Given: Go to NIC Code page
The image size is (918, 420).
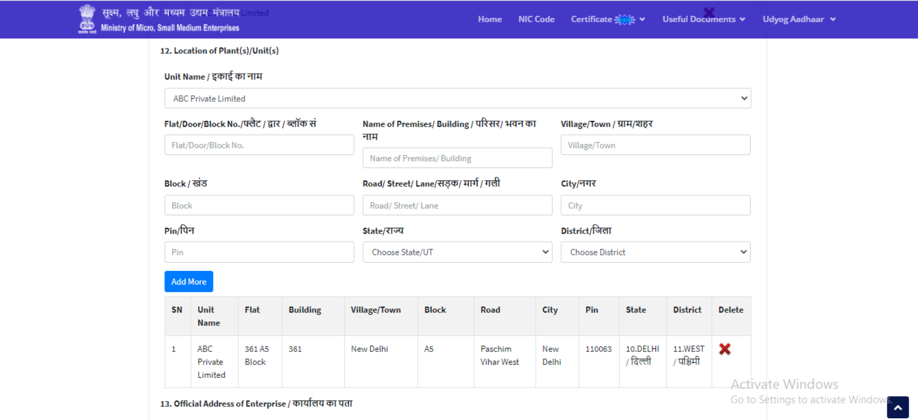Looking at the screenshot, I should (536, 20).
